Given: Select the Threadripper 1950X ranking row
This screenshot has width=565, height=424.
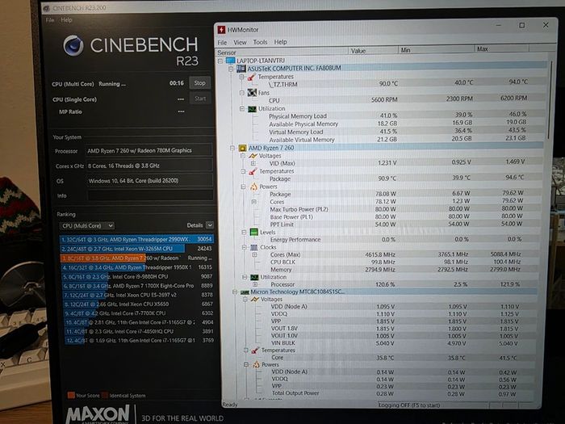Looking at the screenshot, I should point(137,267).
